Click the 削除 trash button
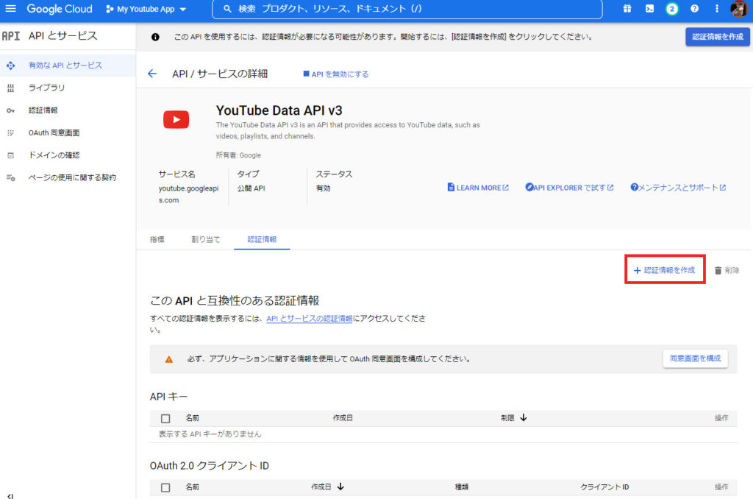The width and height of the screenshot is (753, 499). [x=727, y=270]
